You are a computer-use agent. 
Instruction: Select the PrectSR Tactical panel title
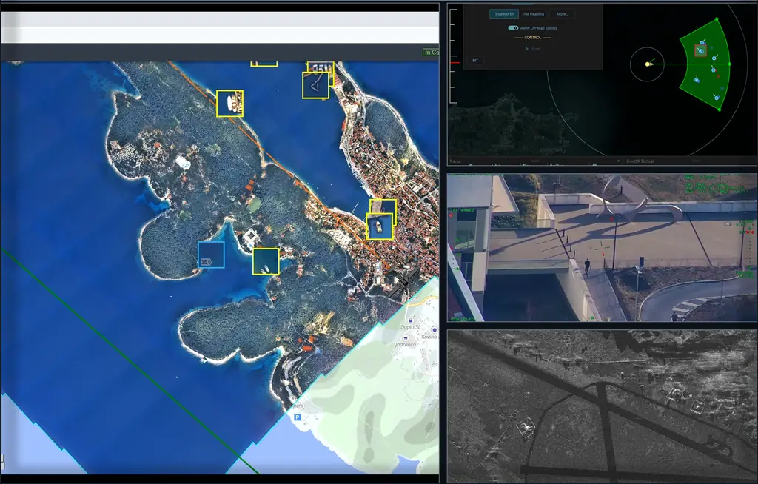coord(640,161)
